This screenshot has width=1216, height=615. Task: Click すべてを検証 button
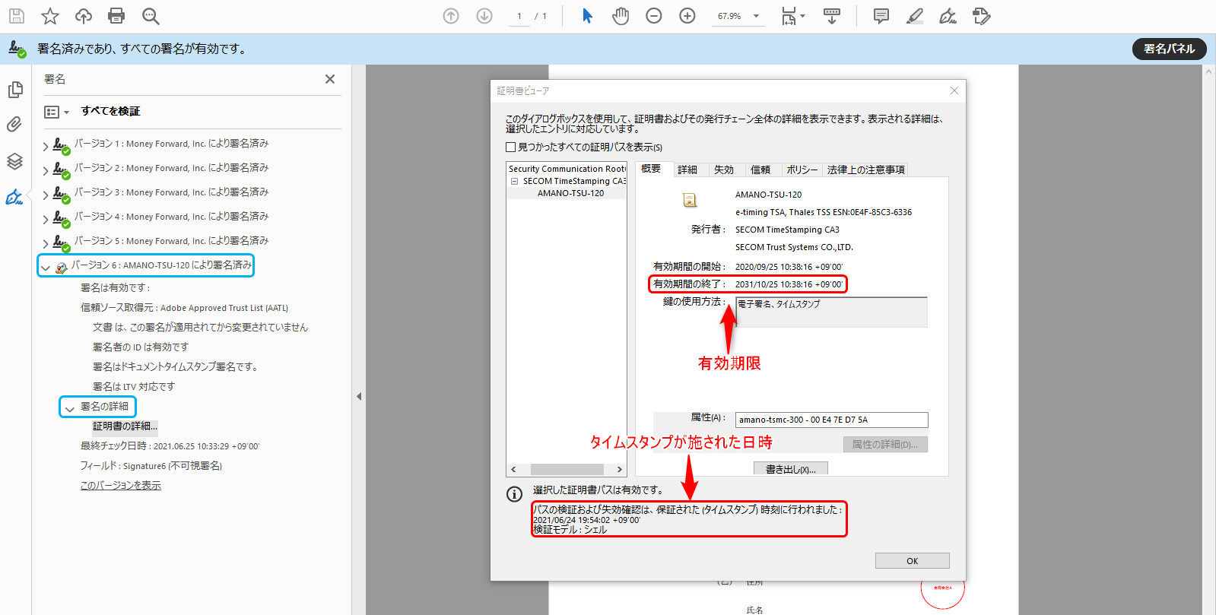[110, 111]
